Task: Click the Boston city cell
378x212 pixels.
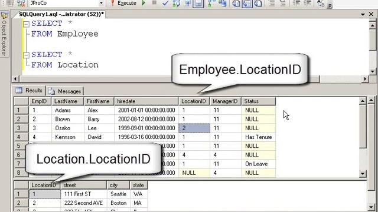Action: pos(118,203)
